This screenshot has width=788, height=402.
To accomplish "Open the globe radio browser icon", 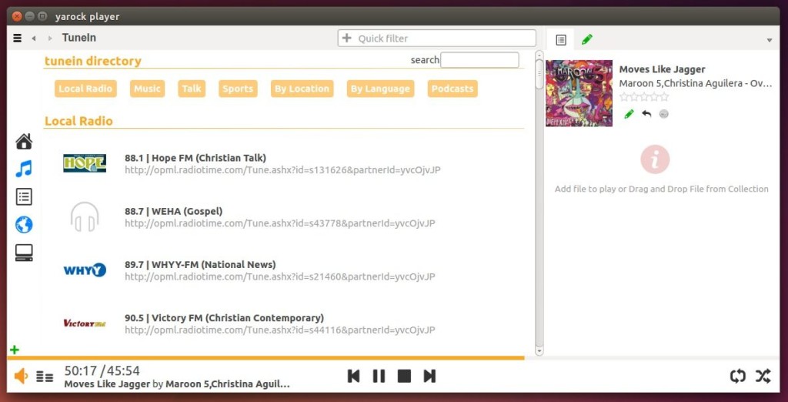I will [x=24, y=224].
